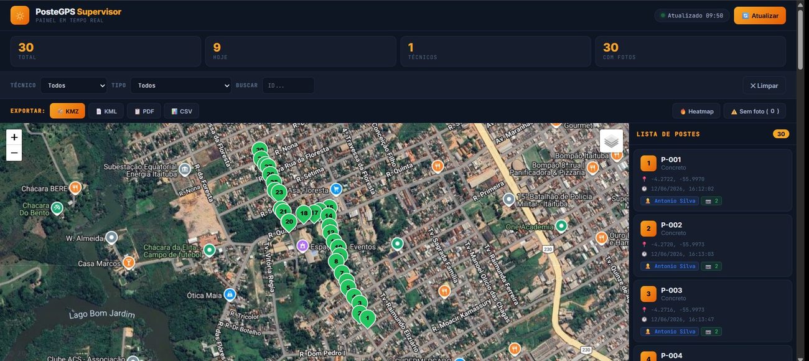Open the Técnico dropdown filter
The width and height of the screenshot is (809, 361).
(x=73, y=85)
